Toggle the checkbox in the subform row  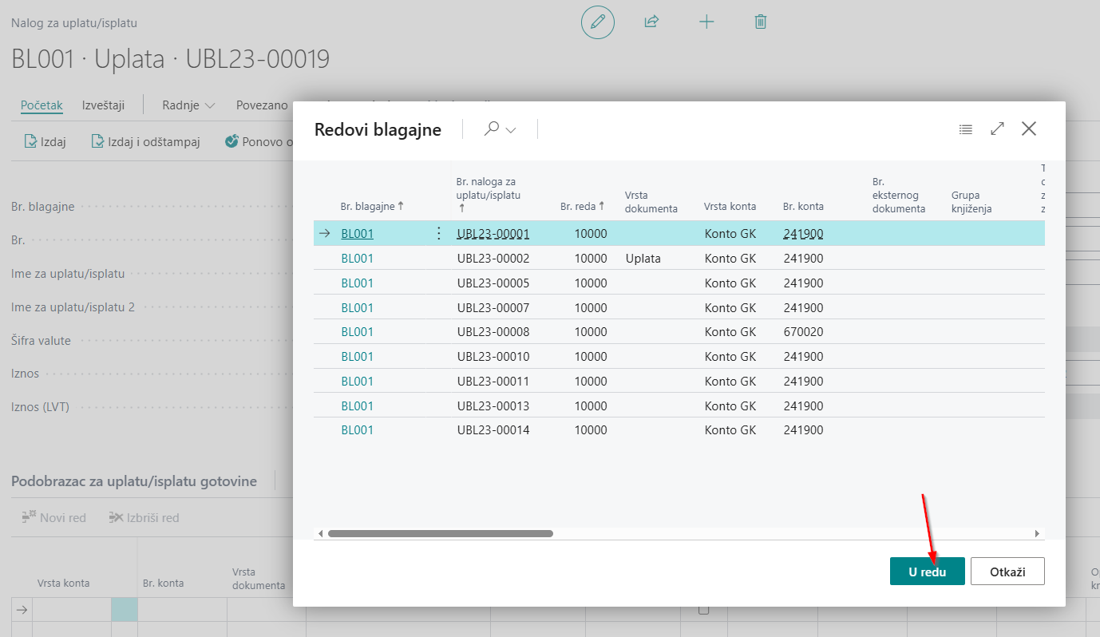(703, 610)
